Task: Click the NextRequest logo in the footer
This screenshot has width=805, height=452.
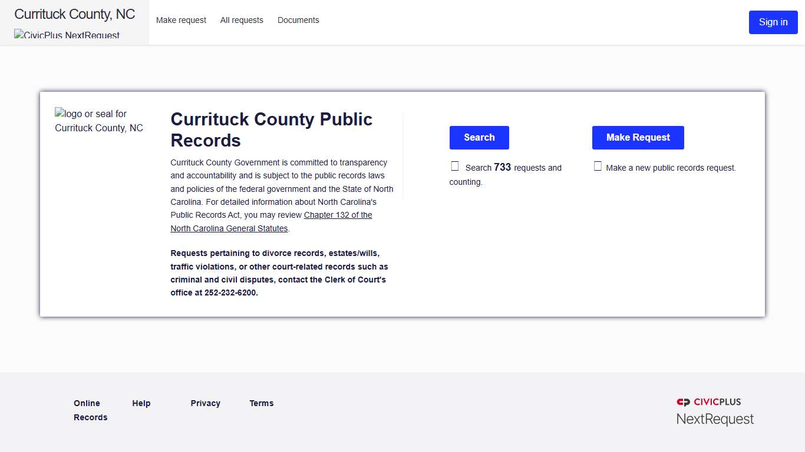Action: (x=715, y=418)
